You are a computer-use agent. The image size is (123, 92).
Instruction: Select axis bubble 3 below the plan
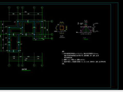pos(19,65)
